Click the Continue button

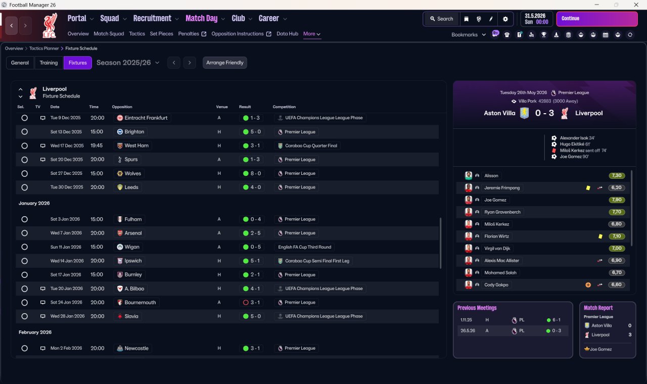pyautogui.click(x=597, y=19)
